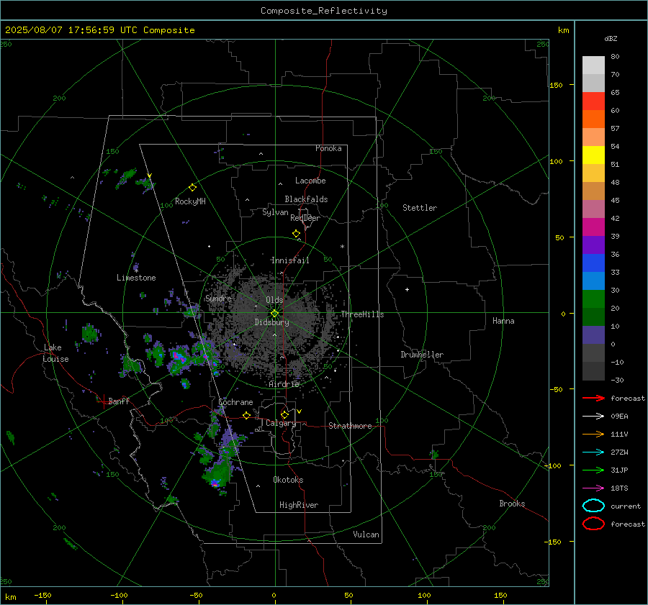Click the yellow diamond marker near RockyMH
The width and height of the screenshot is (648, 605).
click(x=192, y=188)
